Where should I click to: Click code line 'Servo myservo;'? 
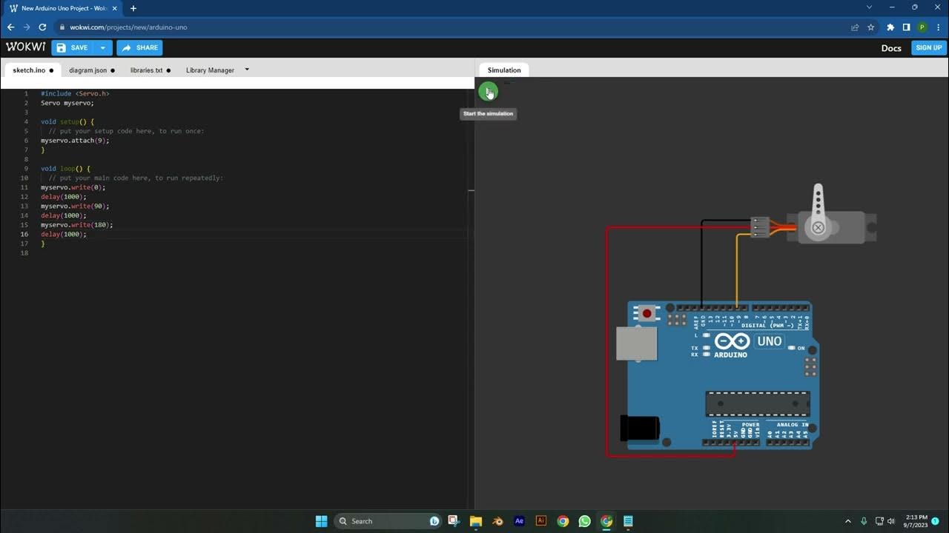click(67, 103)
